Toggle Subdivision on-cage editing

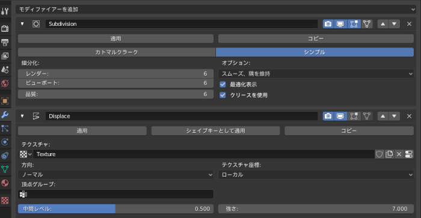(367, 24)
